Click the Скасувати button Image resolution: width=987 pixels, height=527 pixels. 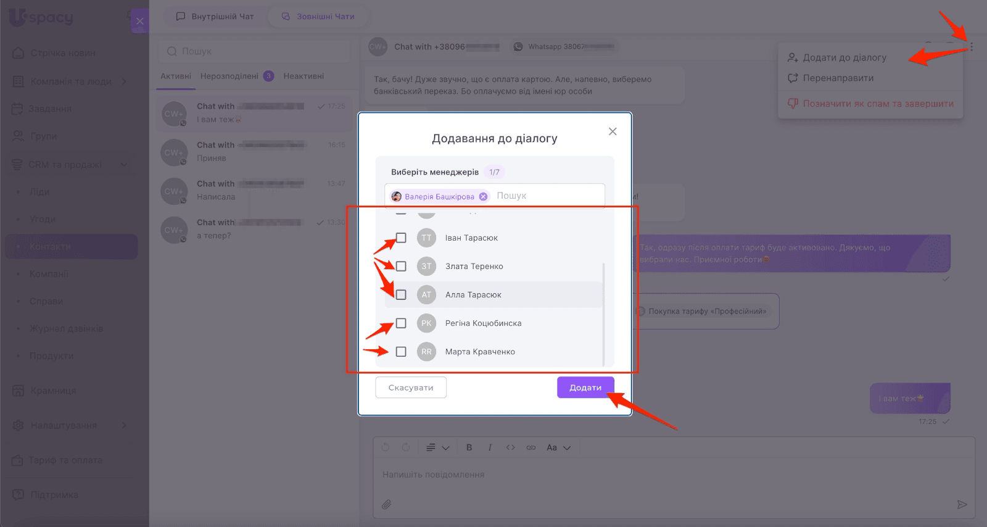coord(411,388)
